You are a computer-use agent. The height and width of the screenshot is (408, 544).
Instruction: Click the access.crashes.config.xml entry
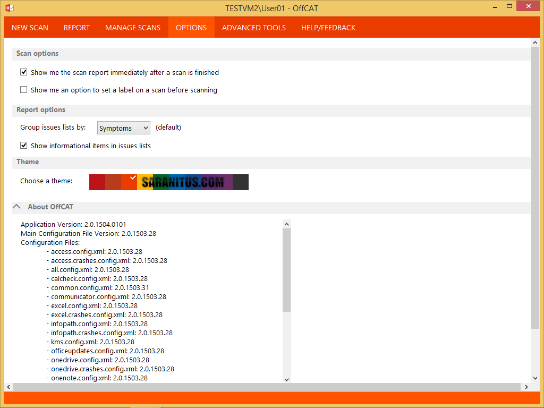coord(107,260)
